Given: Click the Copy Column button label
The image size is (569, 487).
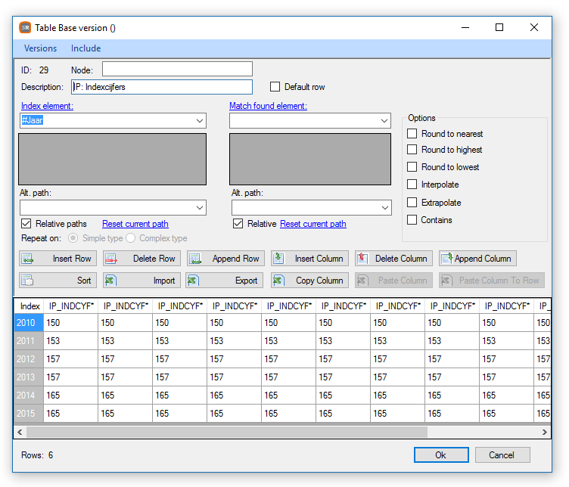Looking at the screenshot, I should point(319,281).
